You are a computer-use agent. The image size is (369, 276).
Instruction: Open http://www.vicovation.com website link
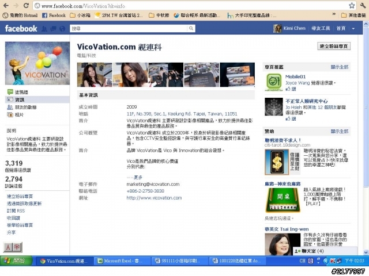[154, 198]
